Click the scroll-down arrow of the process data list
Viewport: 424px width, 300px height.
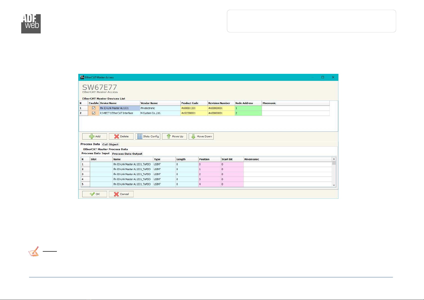[334, 185]
